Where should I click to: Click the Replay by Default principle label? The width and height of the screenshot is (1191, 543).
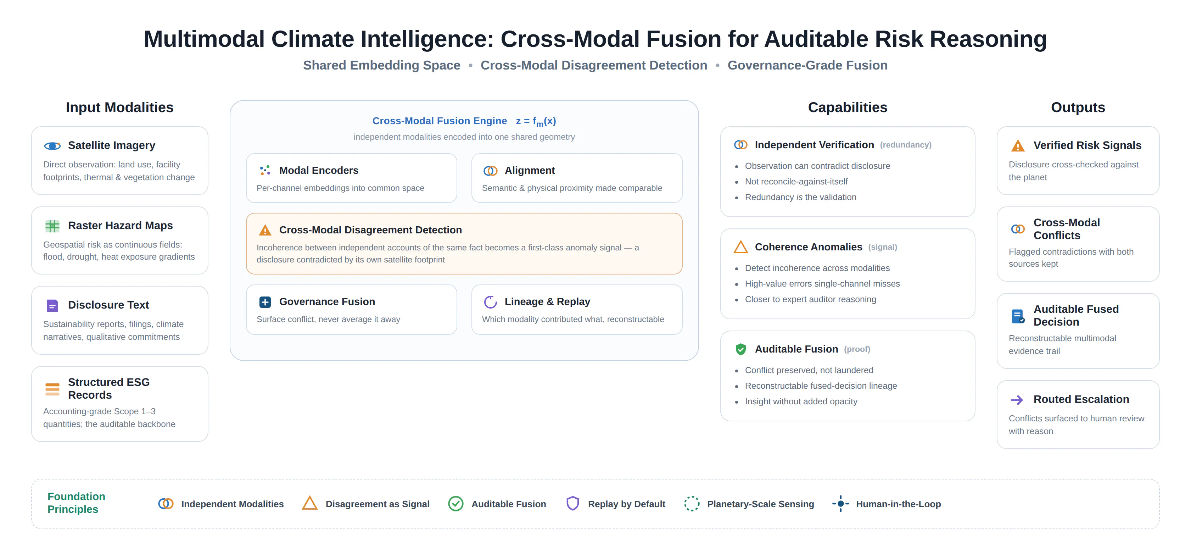[x=626, y=504]
